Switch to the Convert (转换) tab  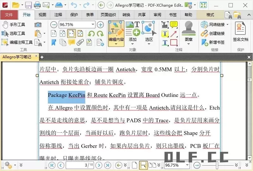[x=126, y=15]
